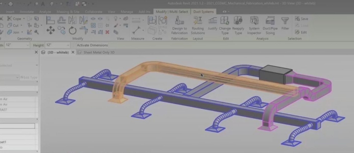
Task: Close the 3D - whiteb view tab
Action: point(73,52)
